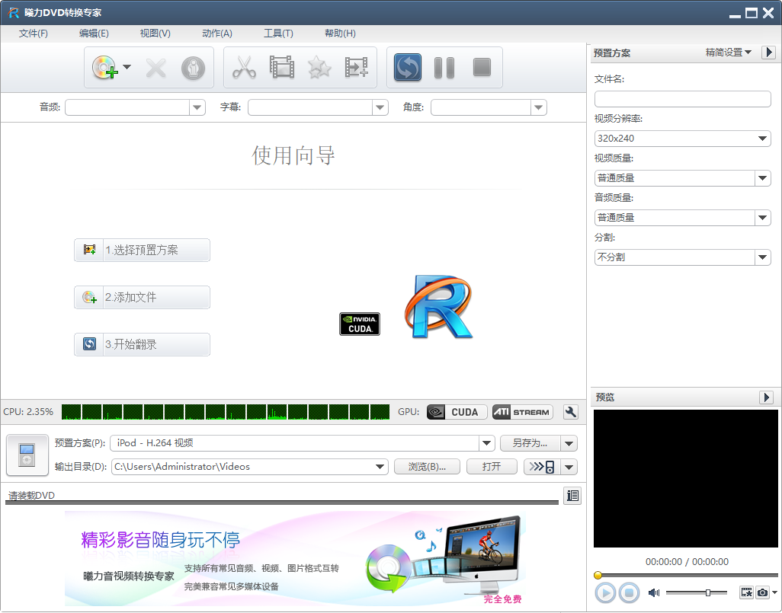Screen dimensions: 782x613
Task: Click the film clip marker icon in preview
Action: click(747, 592)
